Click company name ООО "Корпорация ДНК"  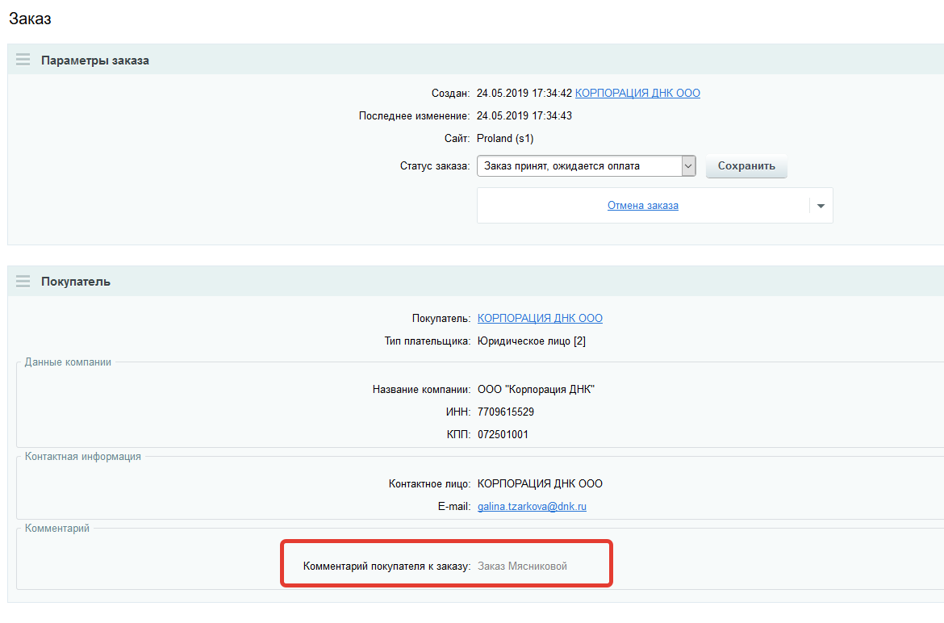pyautogui.click(x=536, y=390)
